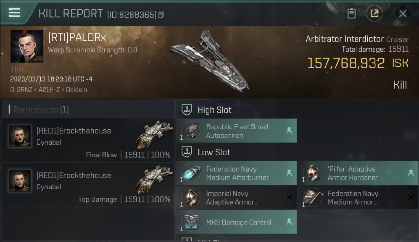Collapse the Low Slot section
This screenshot has height=242, width=419.
[187, 152]
